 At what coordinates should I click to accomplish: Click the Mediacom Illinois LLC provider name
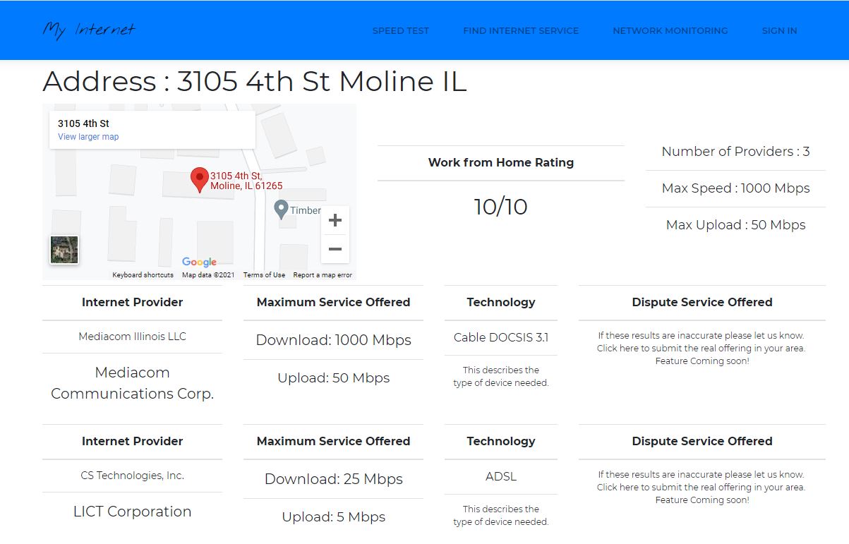click(132, 337)
